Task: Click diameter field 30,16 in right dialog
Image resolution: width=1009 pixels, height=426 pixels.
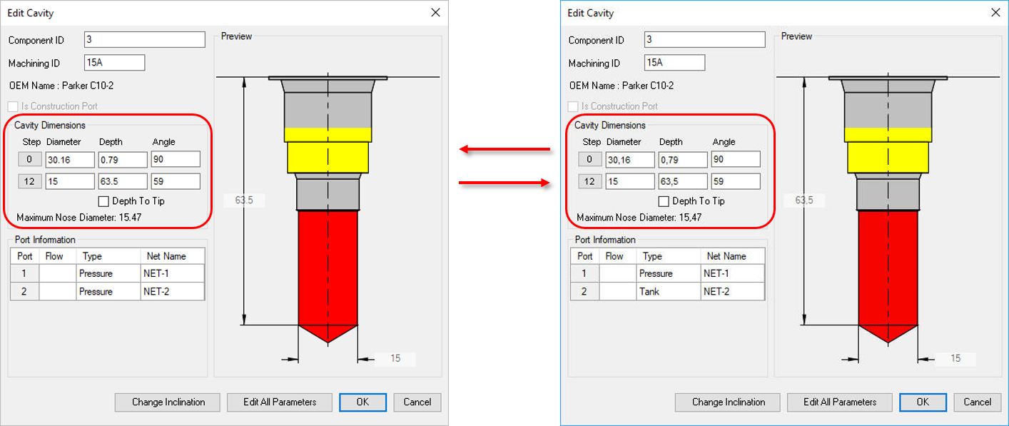Action: point(630,159)
